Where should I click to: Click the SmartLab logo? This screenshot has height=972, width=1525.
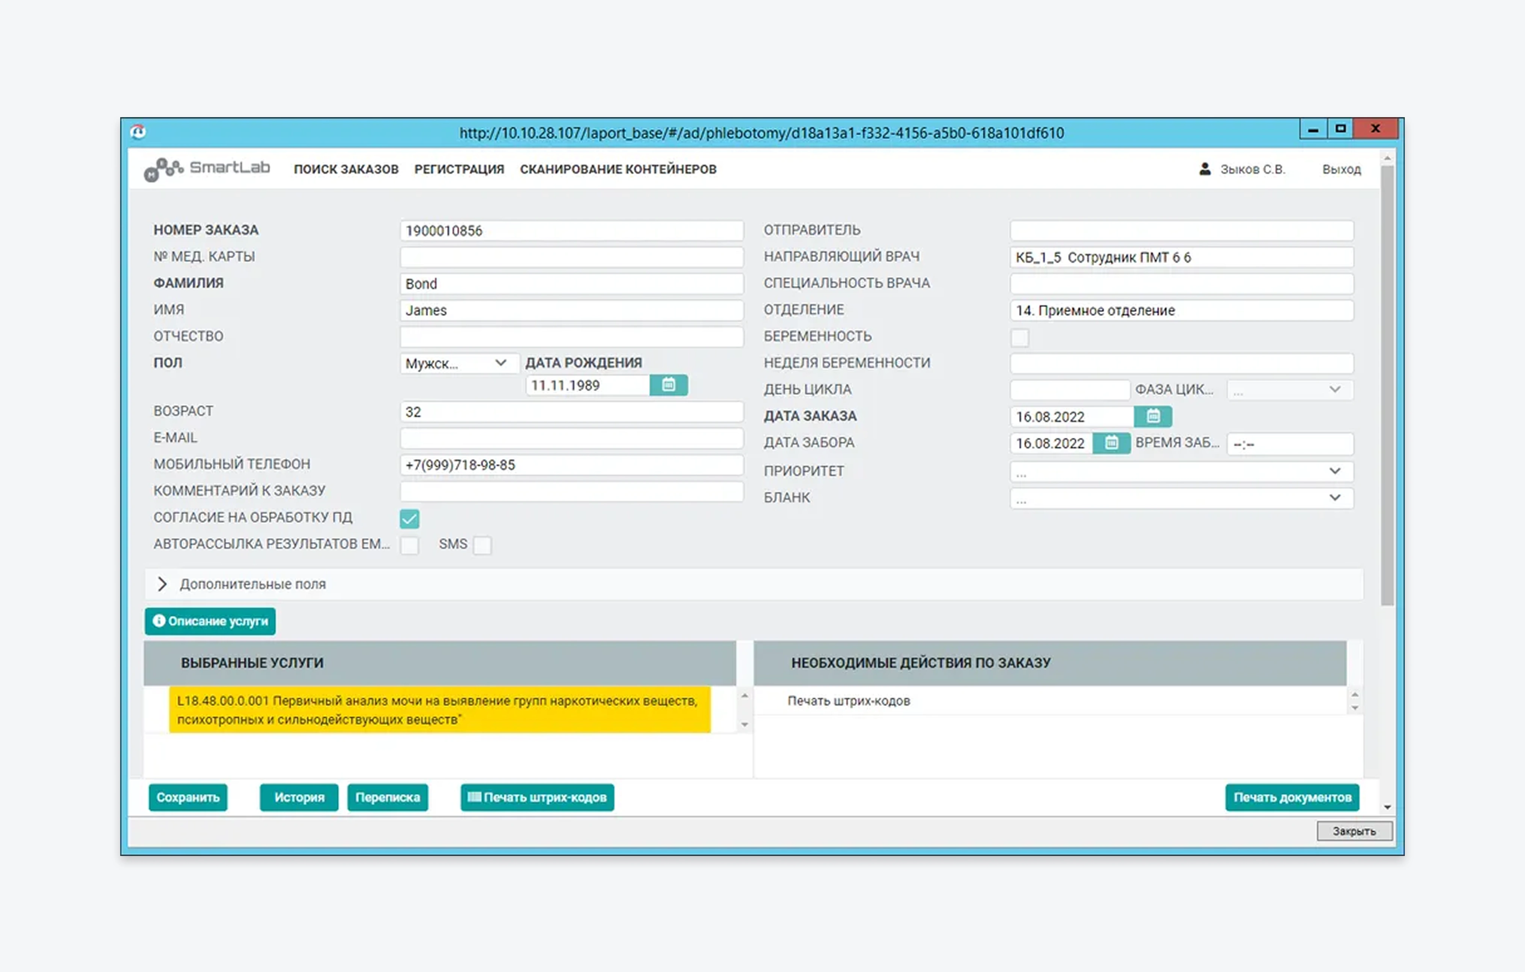[207, 168]
